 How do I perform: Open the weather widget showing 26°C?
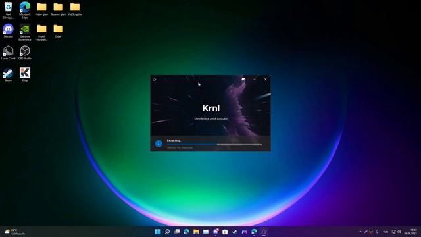15,232
